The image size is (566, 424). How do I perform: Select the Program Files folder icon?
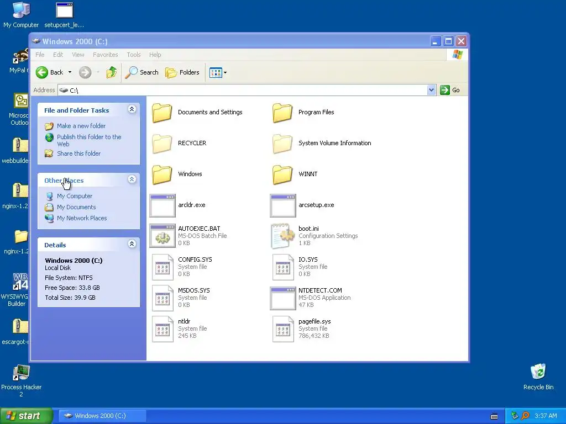282,113
